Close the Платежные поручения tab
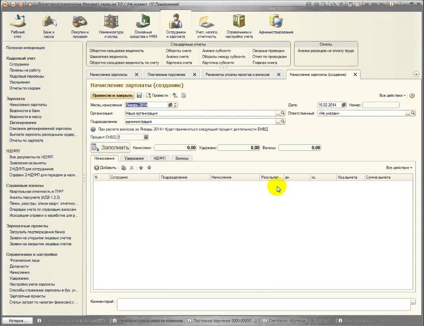The height and width of the screenshot is (326, 424). pyautogui.click(x=194, y=74)
